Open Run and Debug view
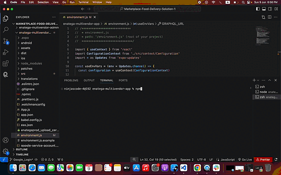This screenshot has width=281, height=175. (6, 52)
